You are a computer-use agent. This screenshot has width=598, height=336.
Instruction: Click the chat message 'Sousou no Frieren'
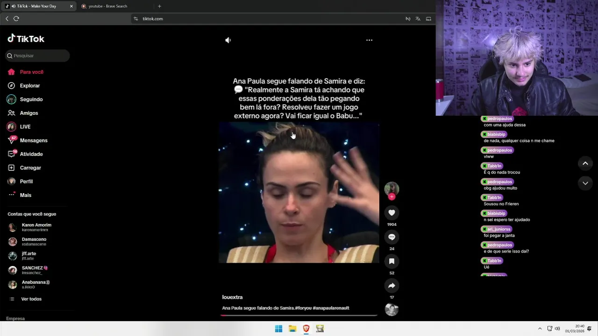[x=501, y=204]
